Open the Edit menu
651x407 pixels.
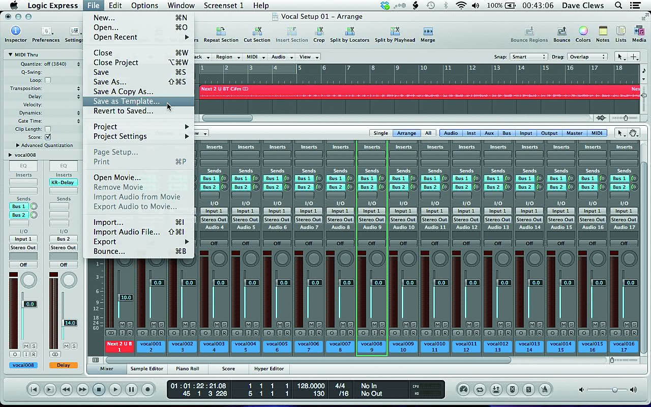pos(115,6)
